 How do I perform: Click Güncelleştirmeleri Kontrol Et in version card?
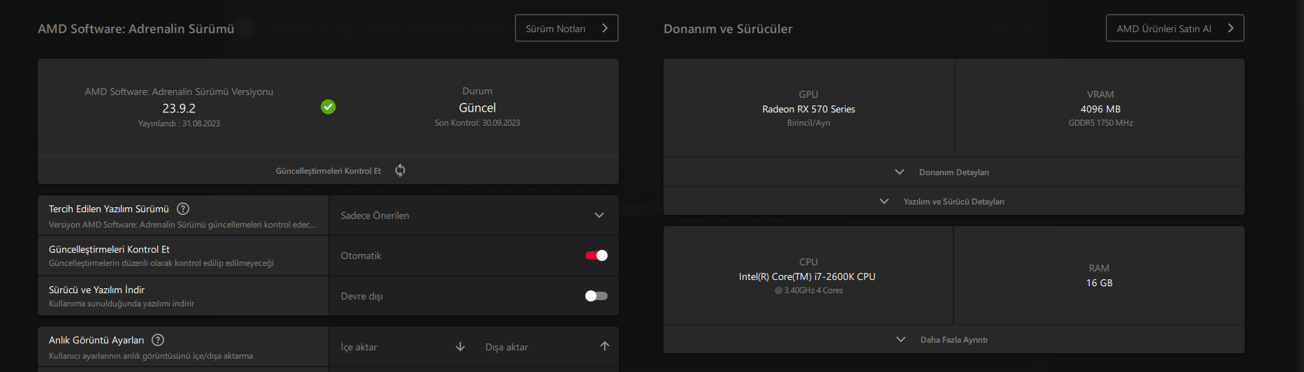click(x=328, y=170)
